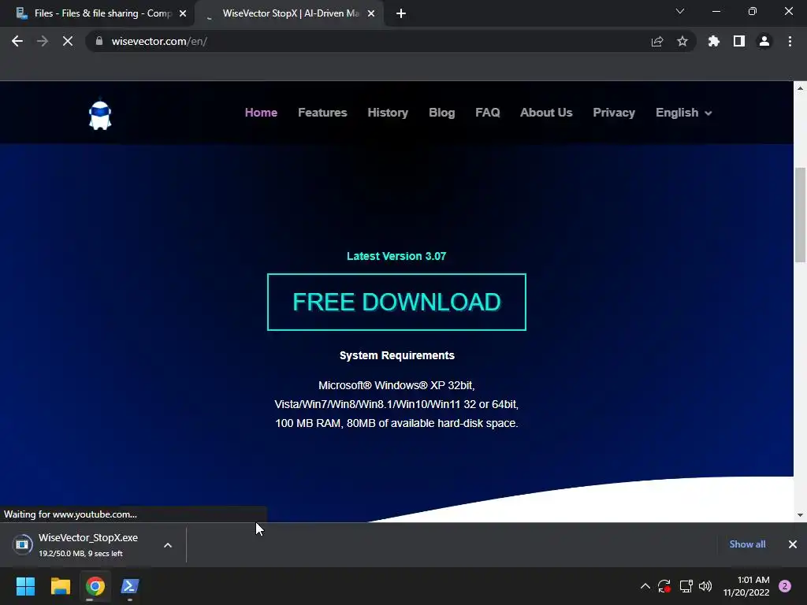Viewport: 807px width, 605px height.
Task: Switch to Files & file sharing tab
Action: (98, 13)
